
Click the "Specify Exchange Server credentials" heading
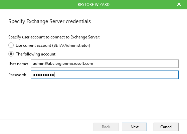click(x=49, y=21)
